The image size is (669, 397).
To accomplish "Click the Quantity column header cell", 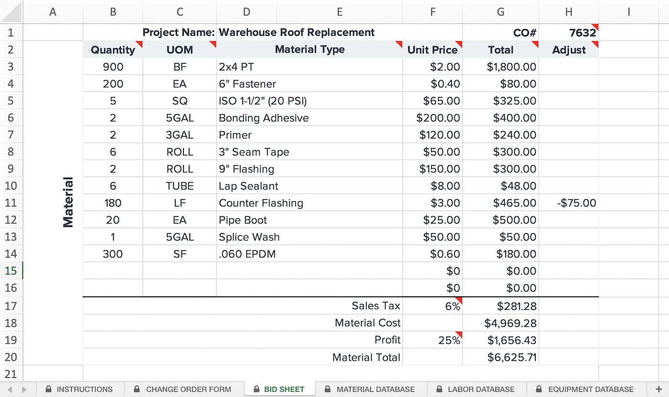I will pyautogui.click(x=113, y=50).
